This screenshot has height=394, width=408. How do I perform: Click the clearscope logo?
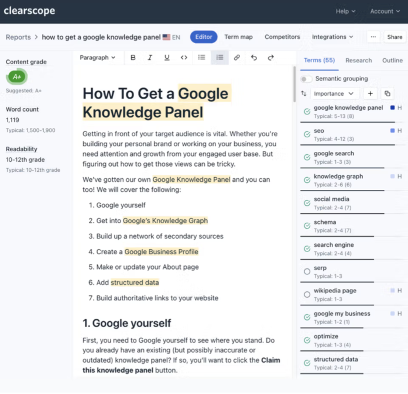tap(29, 11)
